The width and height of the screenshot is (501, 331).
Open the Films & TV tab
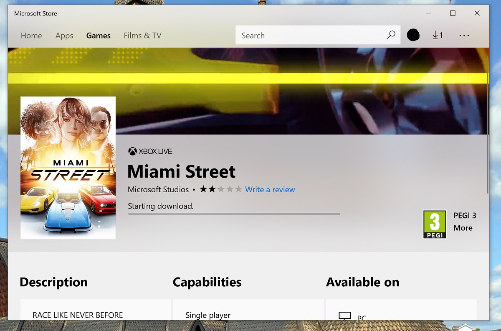click(x=142, y=36)
